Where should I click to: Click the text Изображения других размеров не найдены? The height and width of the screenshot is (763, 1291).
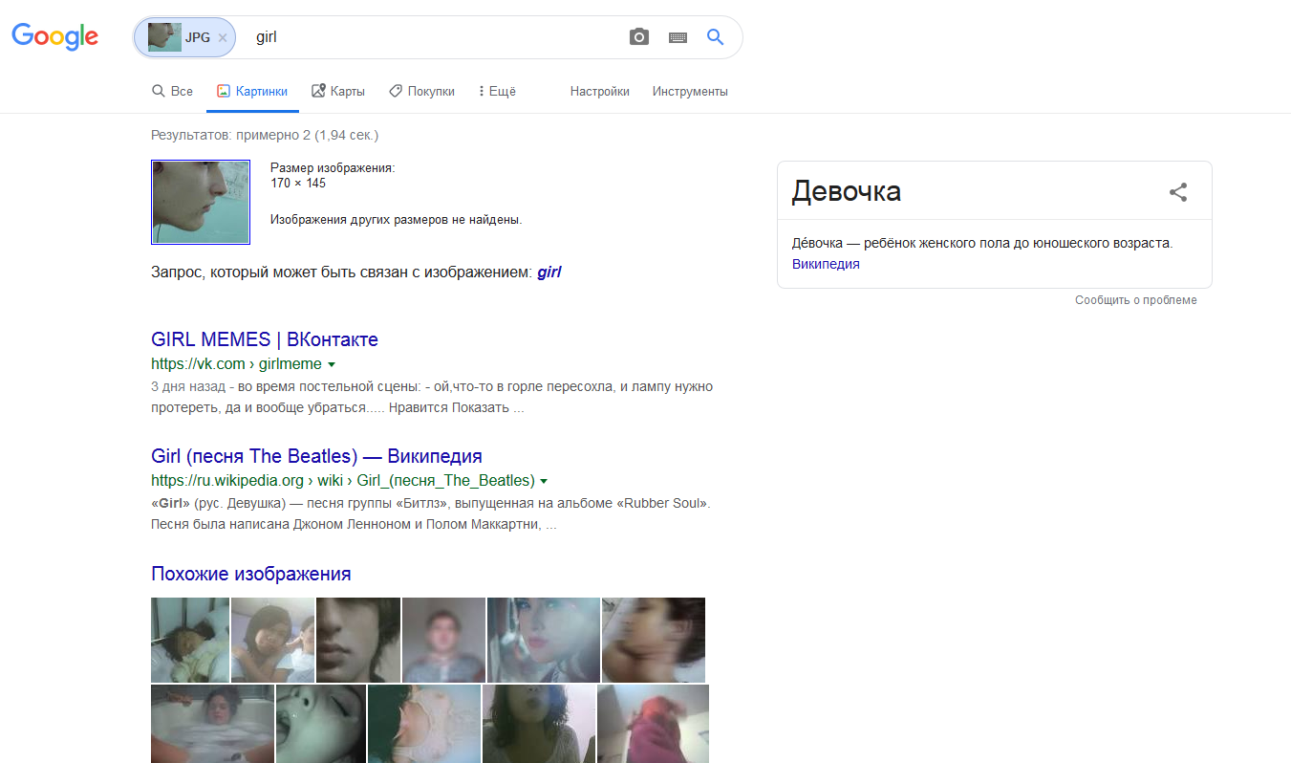click(x=397, y=220)
